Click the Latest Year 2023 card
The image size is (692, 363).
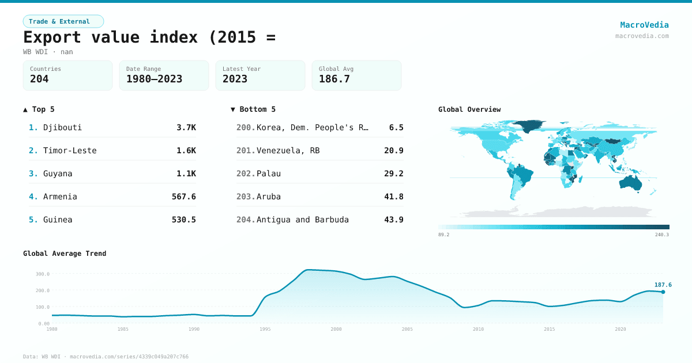click(x=260, y=75)
